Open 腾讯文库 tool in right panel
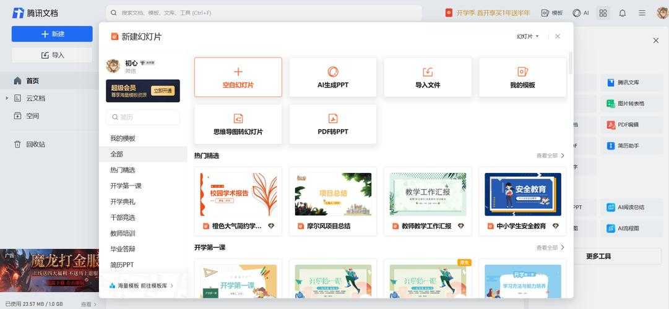Viewport: 669px width, 309px height. (x=631, y=83)
